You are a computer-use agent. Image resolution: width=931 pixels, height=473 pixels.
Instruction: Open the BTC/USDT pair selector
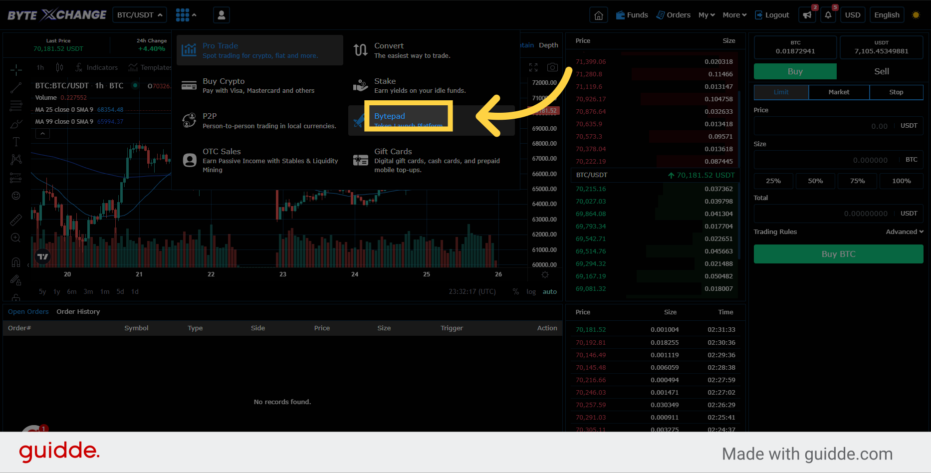140,15
